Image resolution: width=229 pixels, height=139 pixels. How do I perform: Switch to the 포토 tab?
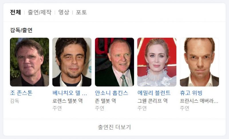pyautogui.click(x=81, y=12)
